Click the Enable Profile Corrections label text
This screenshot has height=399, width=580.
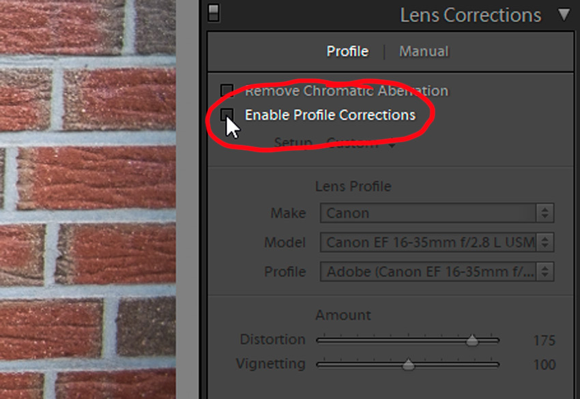(330, 115)
